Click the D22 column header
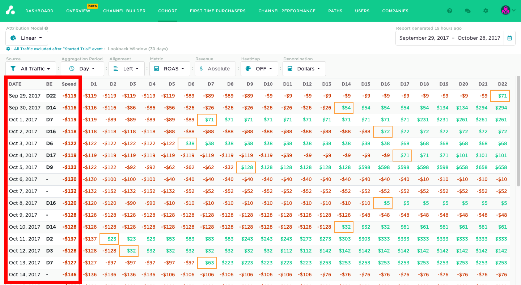Image resolution: width=521 pixels, height=285 pixels. [x=503, y=84]
